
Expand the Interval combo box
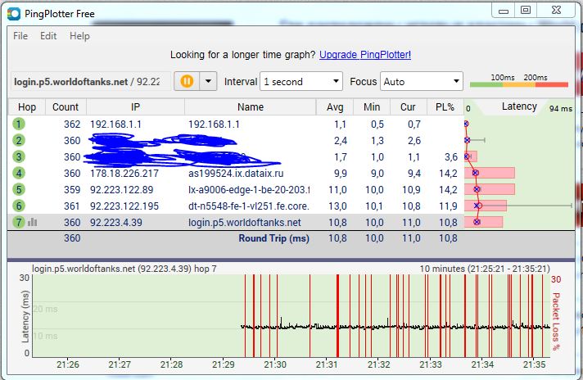point(301,81)
